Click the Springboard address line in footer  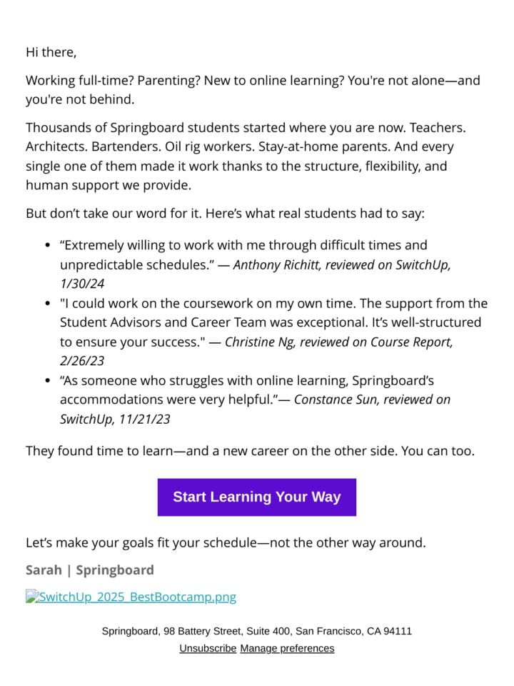[x=256, y=631]
